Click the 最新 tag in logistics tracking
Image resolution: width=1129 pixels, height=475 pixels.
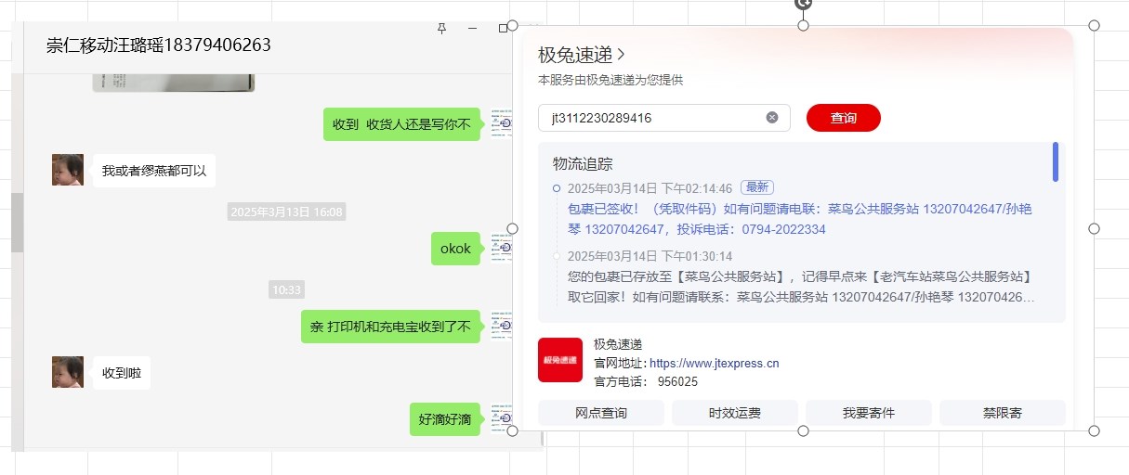point(757,187)
